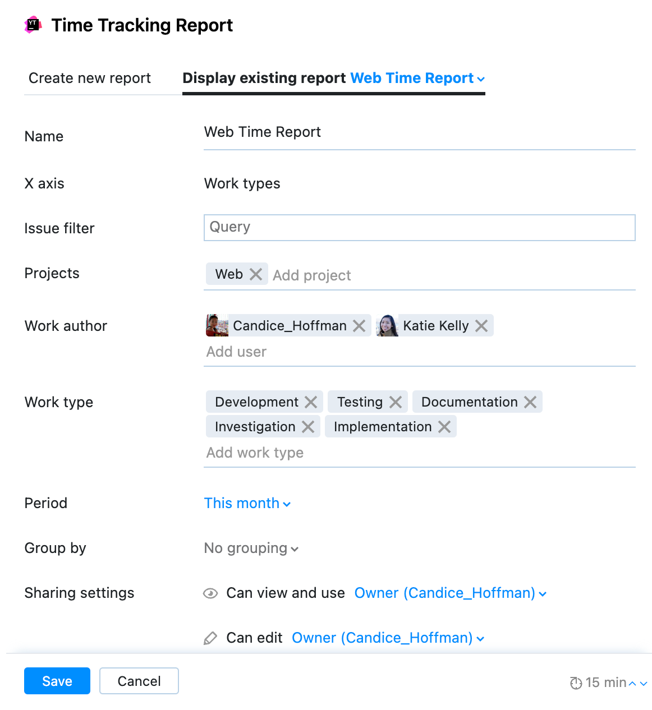Click the timer icon next to 15 min
652x710 pixels.
click(x=575, y=683)
